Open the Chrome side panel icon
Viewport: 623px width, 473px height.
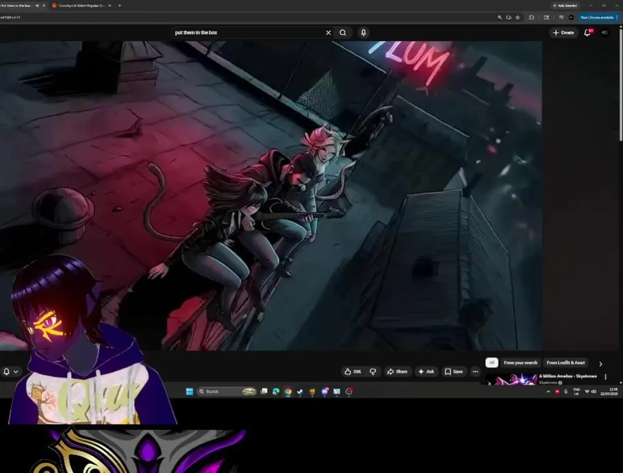(x=546, y=18)
